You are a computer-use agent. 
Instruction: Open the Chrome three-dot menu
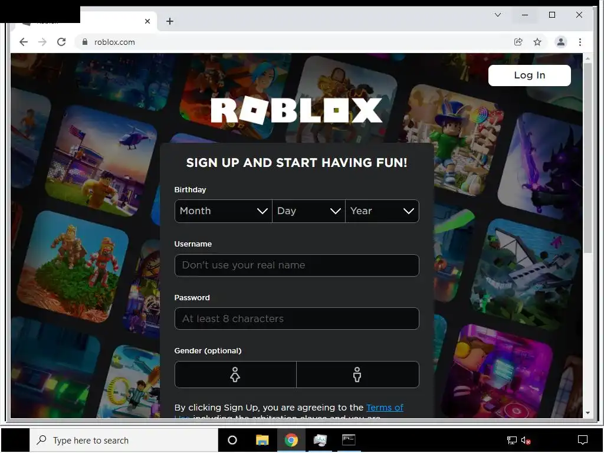[x=580, y=42]
